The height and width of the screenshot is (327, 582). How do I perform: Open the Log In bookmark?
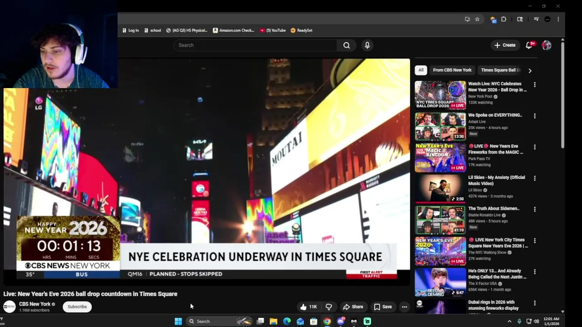tap(130, 30)
